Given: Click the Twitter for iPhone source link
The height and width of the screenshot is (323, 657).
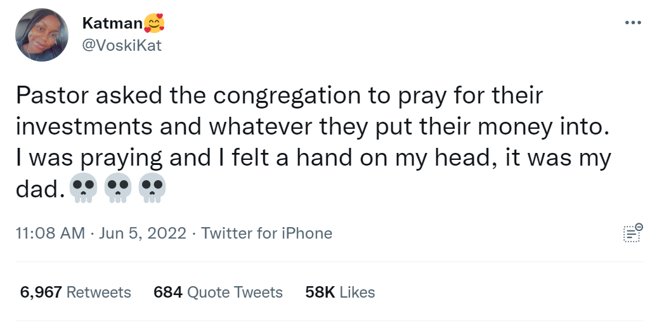Looking at the screenshot, I should pyautogui.click(x=266, y=233).
